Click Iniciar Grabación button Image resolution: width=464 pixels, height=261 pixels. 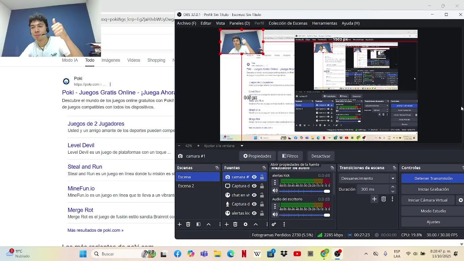click(x=433, y=189)
